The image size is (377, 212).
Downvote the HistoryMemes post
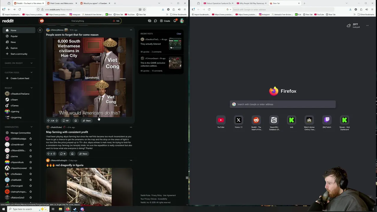(57, 120)
